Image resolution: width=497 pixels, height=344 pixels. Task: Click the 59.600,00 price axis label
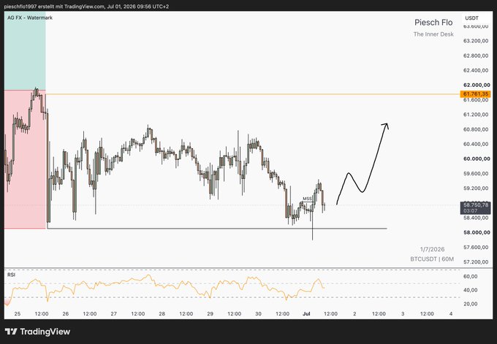[x=476, y=174]
